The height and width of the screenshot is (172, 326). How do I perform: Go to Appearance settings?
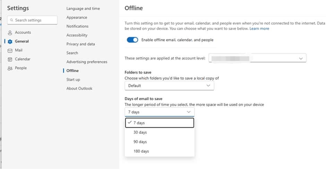(x=77, y=17)
